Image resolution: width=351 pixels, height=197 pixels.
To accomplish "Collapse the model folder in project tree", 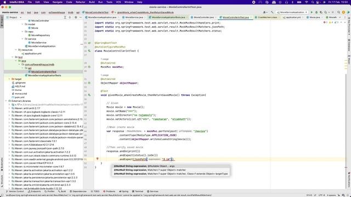I will [x=22, y=24].
